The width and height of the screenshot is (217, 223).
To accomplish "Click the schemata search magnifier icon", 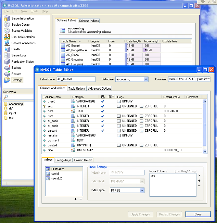I will (x=6, y=97).
